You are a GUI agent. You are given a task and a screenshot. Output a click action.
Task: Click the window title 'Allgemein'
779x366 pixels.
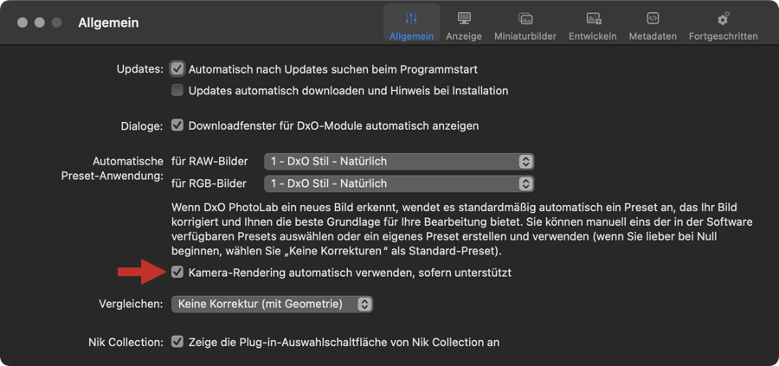108,22
